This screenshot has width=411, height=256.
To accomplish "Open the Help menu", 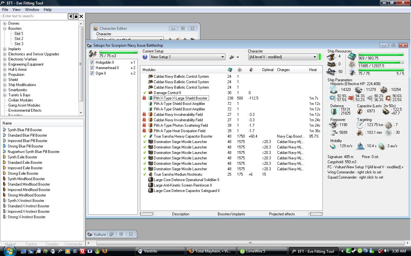I will tap(48, 10).
